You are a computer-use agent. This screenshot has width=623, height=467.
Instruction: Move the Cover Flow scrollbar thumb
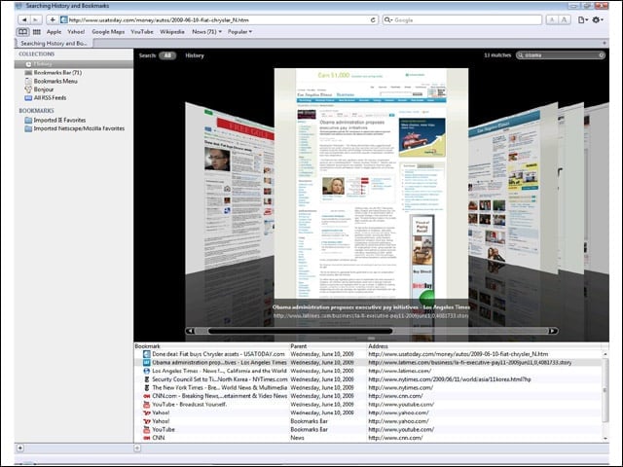coord(301,331)
